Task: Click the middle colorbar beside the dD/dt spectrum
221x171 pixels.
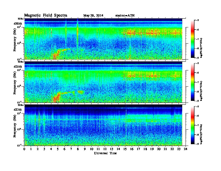Action: [193, 82]
